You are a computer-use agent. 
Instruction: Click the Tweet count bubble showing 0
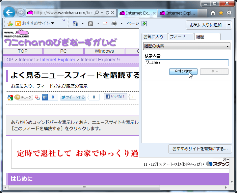pyautogui.click(x=94, y=97)
